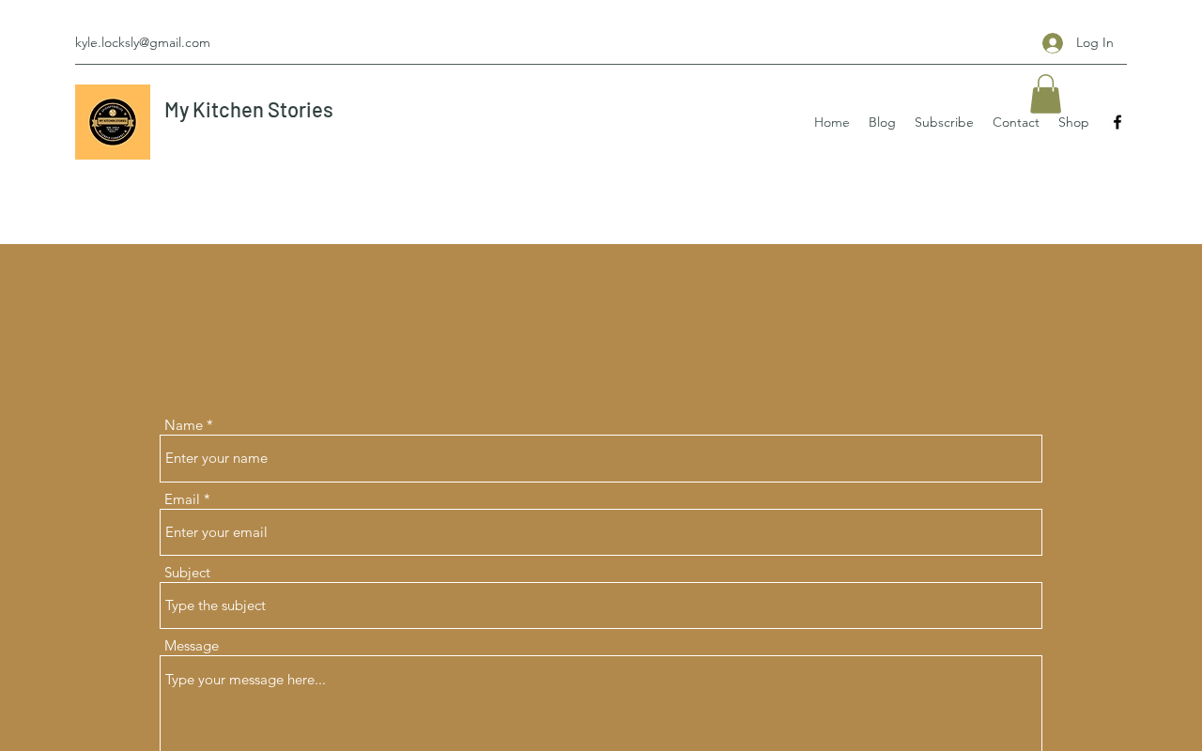Click the My Kitchen Stories logo image
Viewport: 1202px width, 751px height.
(x=113, y=122)
